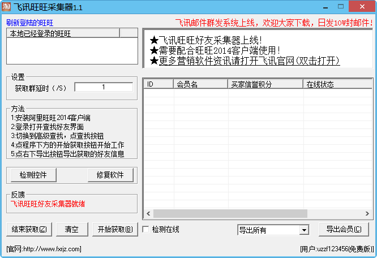The width and height of the screenshot is (377, 258).
Task: Click step 5:点右下导出按钮 text
Action: pyautogui.click(x=67, y=154)
